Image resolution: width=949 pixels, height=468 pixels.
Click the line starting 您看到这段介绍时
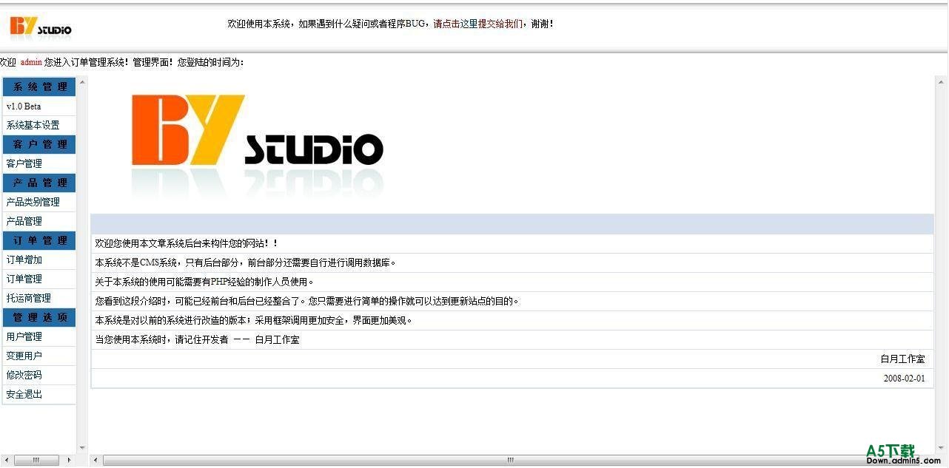click(308, 301)
